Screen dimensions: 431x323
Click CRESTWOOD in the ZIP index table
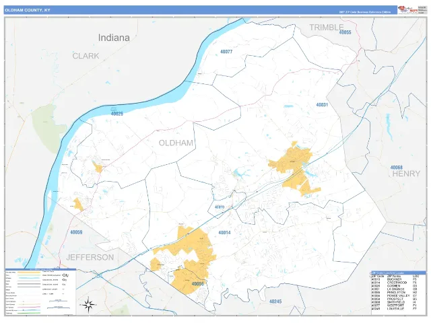[x=397, y=283]
